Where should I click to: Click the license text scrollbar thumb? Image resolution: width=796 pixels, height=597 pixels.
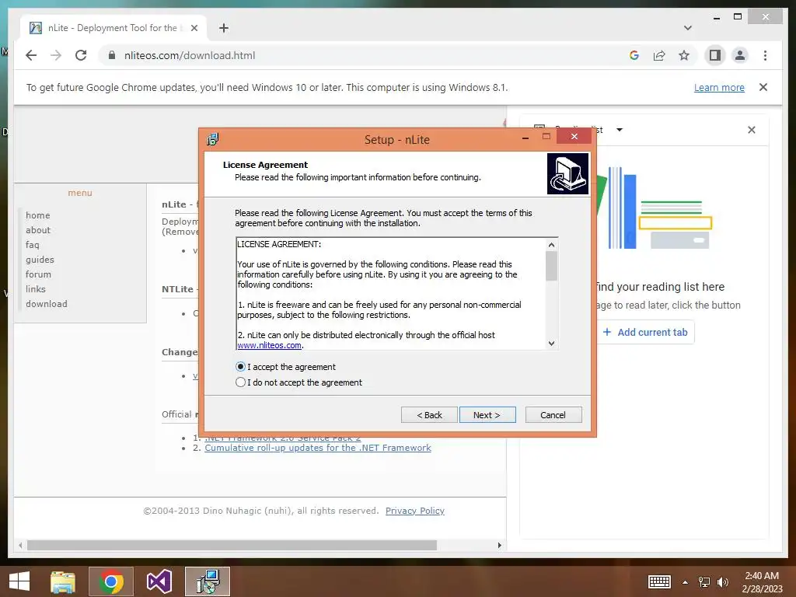551,266
